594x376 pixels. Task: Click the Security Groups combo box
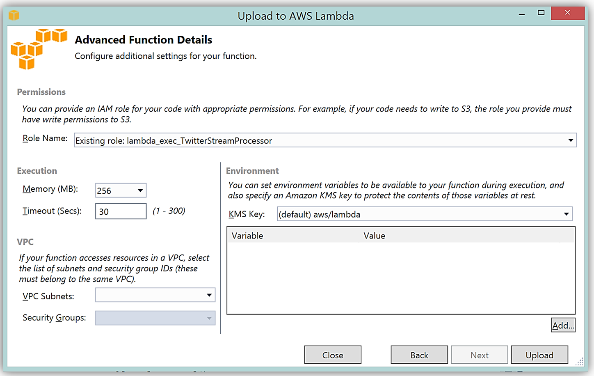pyautogui.click(x=155, y=318)
